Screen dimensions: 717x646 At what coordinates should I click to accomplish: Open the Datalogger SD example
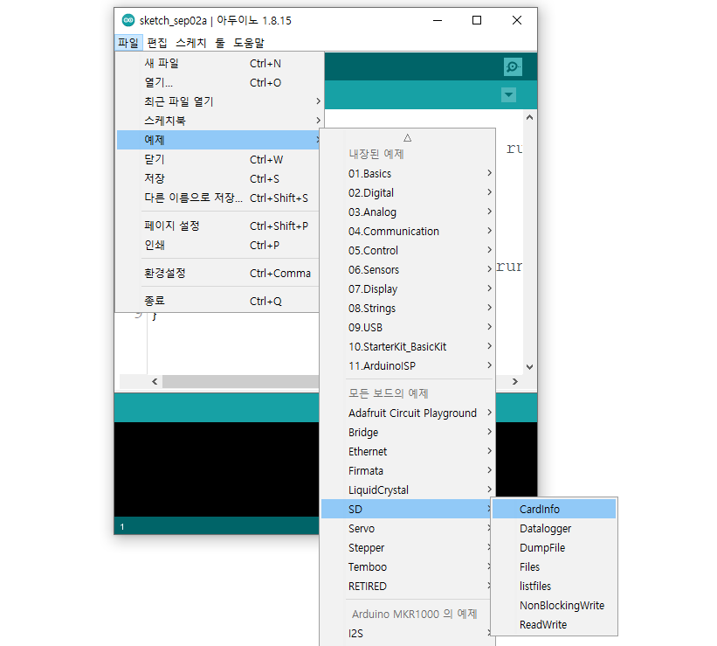(555, 528)
